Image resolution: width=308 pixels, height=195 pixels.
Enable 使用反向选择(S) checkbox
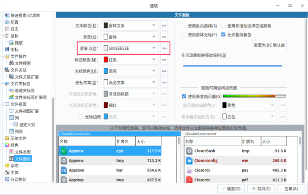click(x=184, y=26)
